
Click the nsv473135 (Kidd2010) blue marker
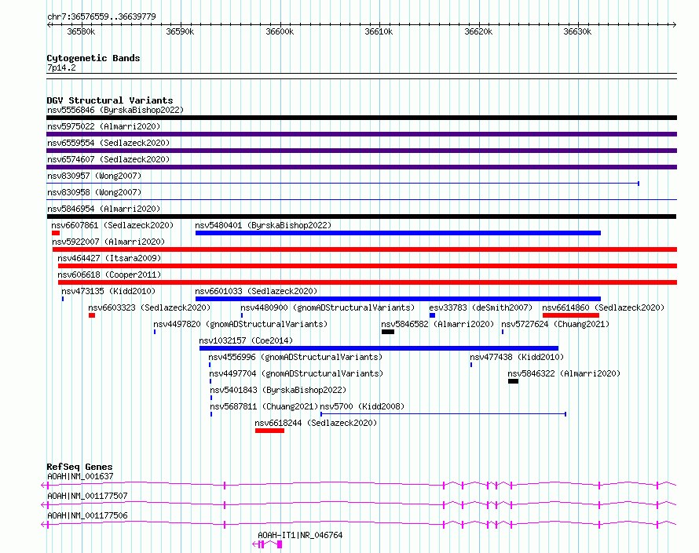pyautogui.click(x=63, y=299)
